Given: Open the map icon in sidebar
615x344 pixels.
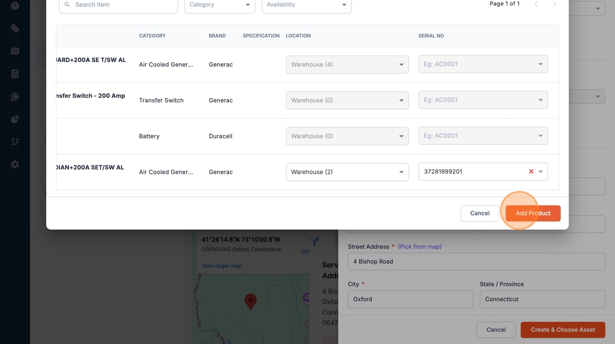Looking at the screenshot, I should coord(15,51).
